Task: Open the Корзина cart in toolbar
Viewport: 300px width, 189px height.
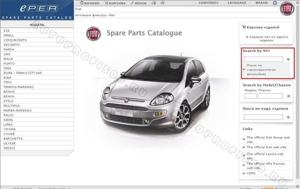Action: 115,3
